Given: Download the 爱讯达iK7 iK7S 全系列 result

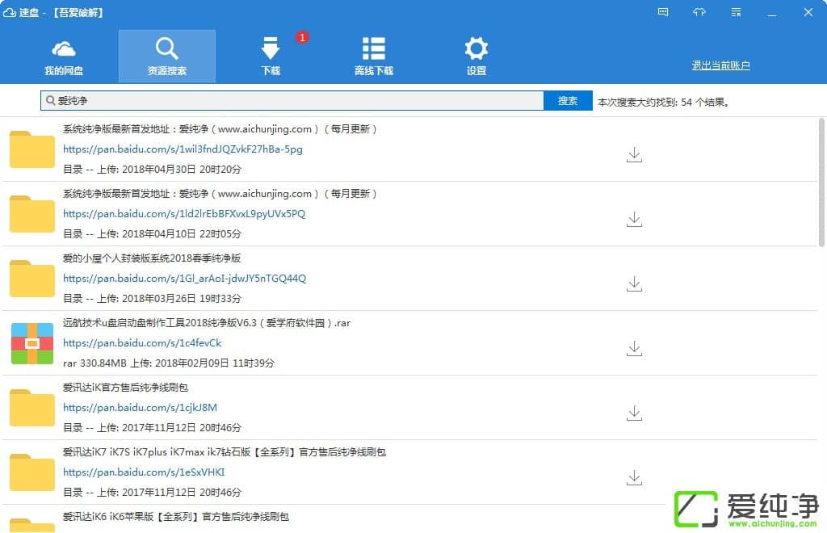Looking at the screenshot, I should [x=634, y=477].
